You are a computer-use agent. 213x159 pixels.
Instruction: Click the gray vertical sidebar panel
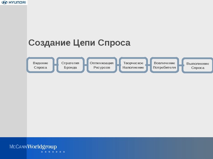click(13, 71)
